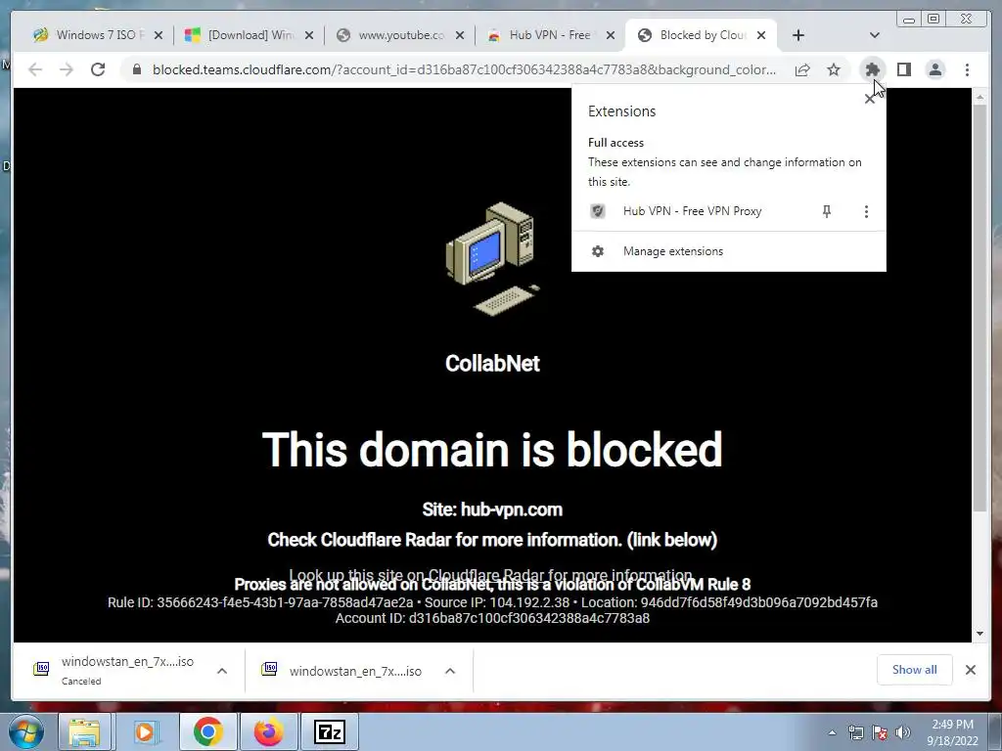Viewport: 1002px width, 751px height.
Task: Open a new tab
Action: [x=798, y=35]
